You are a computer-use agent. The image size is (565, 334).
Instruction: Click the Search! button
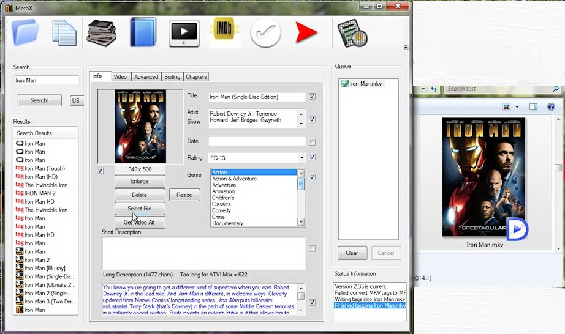[x=40, y=100]
